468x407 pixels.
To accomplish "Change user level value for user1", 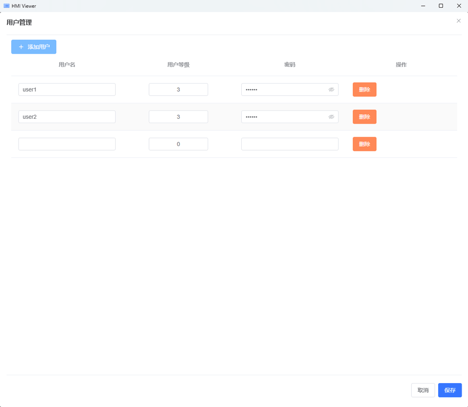I will (178, 90).
